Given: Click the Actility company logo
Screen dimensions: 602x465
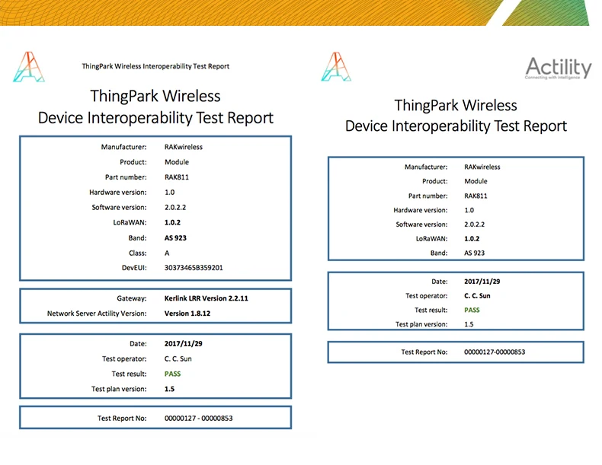Looking at the screenshot, I should click(559, 68).
